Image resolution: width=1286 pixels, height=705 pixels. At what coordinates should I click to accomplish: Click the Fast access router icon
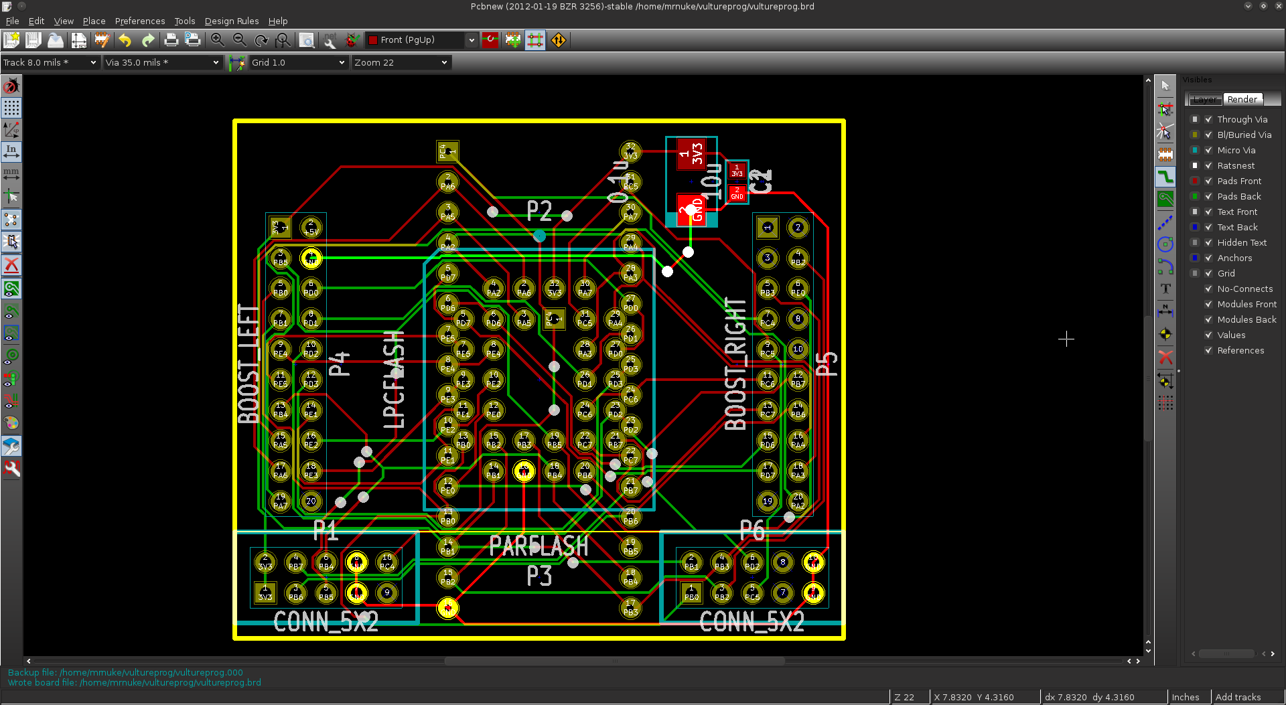pos(559,40)
